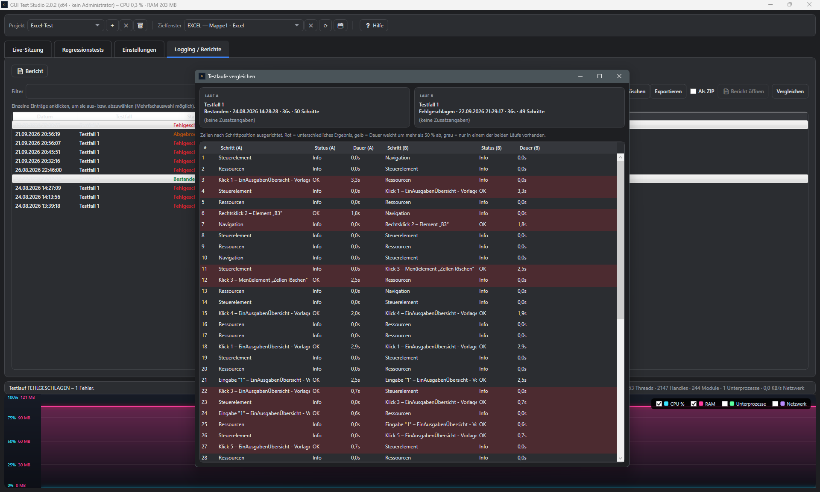Refresh the target window list
Screen dimensions: 820x492
coord(325,26)
